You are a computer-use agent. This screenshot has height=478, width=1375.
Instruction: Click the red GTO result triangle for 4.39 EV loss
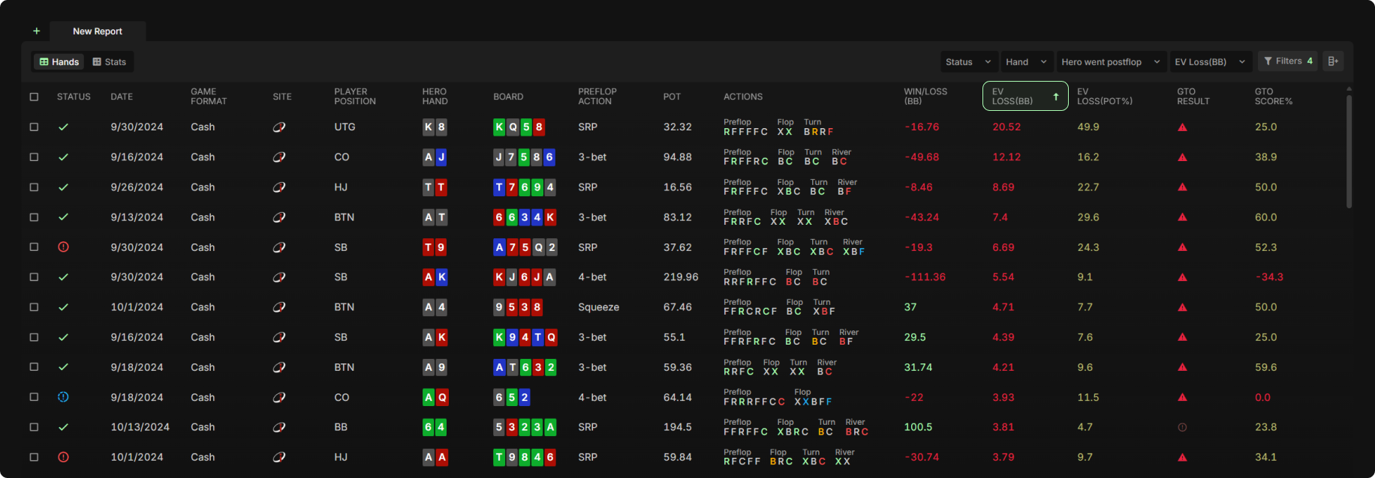(x=1182, y=337)
